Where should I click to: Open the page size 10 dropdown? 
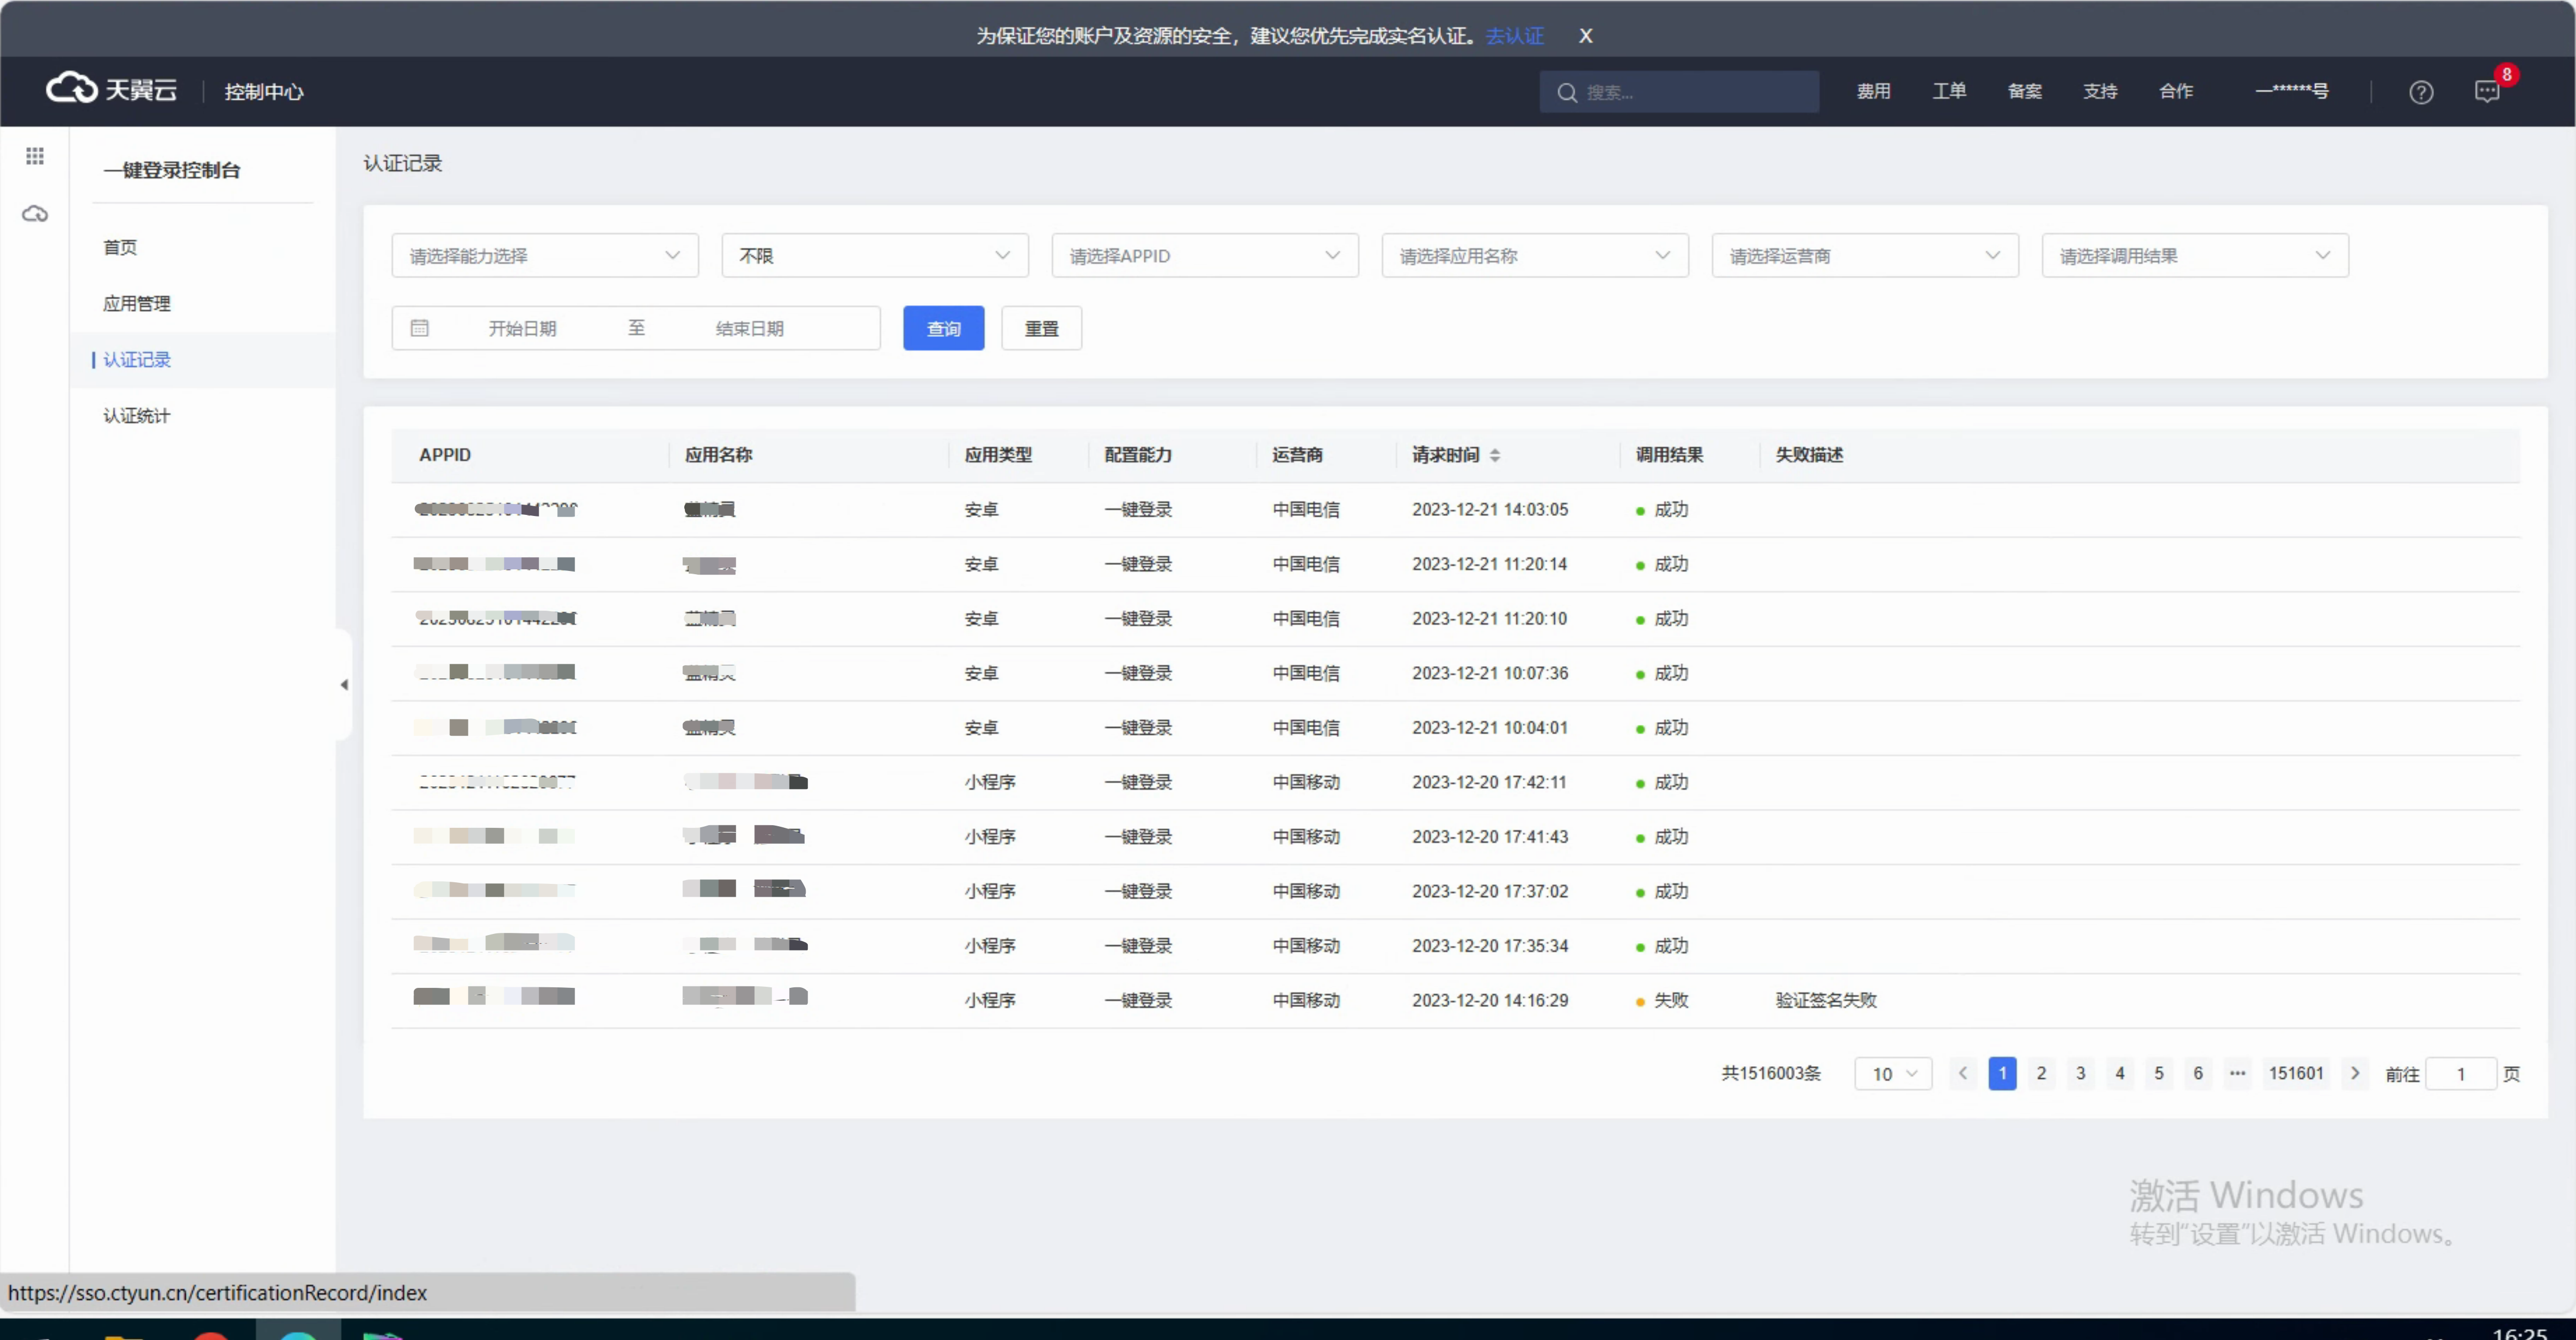coord(1893,1073)
